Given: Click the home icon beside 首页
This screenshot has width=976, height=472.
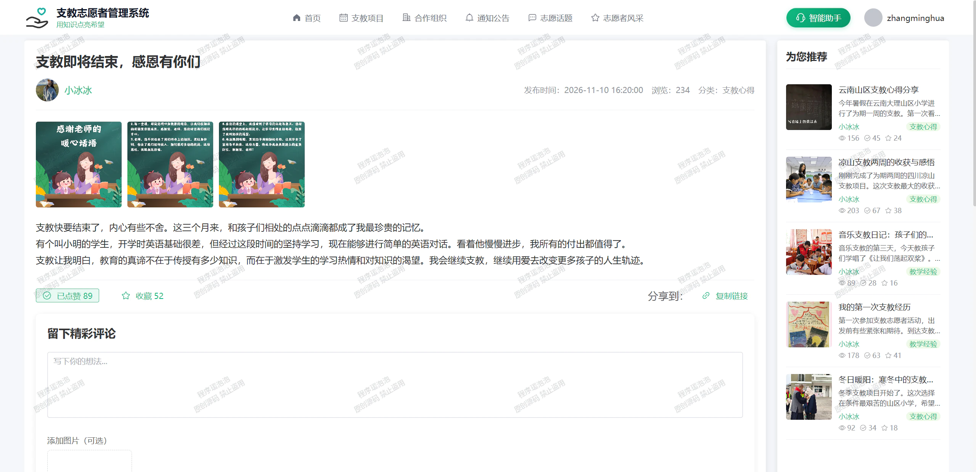Looking at the screenshot, I should [x=297, y=18].
